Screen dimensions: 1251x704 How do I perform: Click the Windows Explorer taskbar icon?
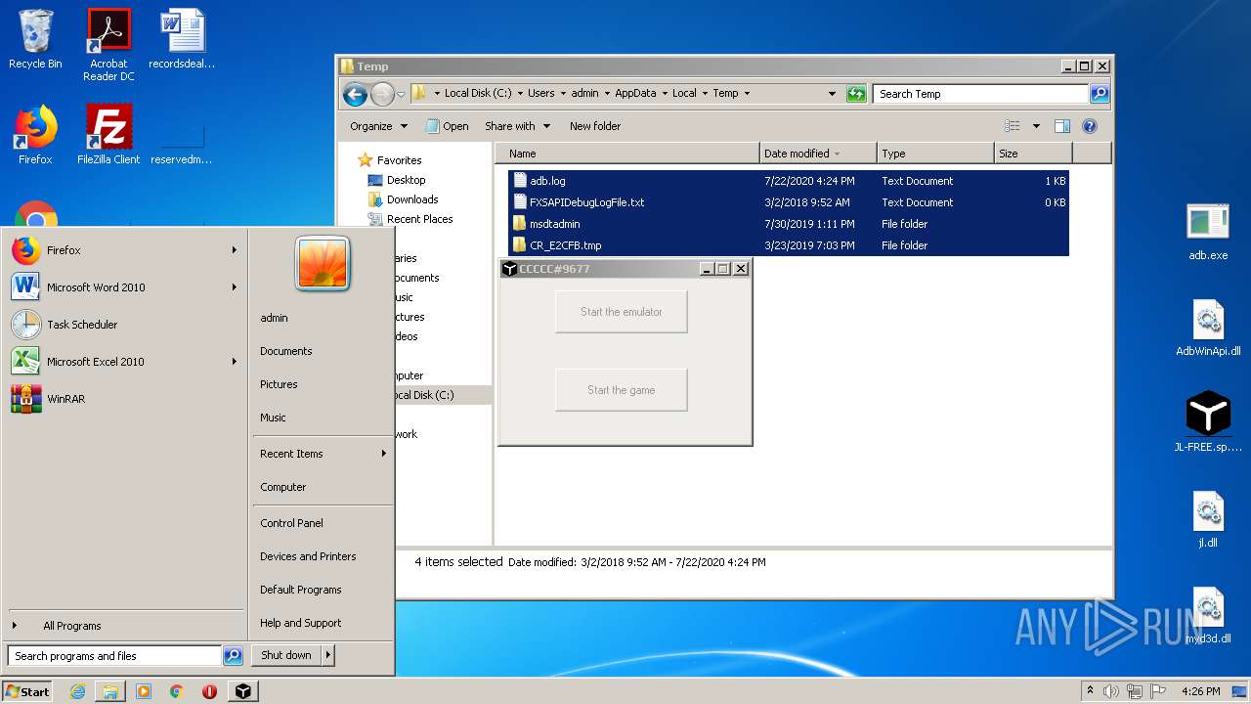click(110, 691)
